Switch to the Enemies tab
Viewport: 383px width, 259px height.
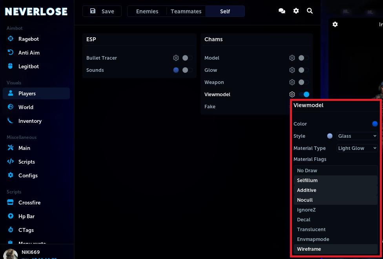tap(147, 11)
